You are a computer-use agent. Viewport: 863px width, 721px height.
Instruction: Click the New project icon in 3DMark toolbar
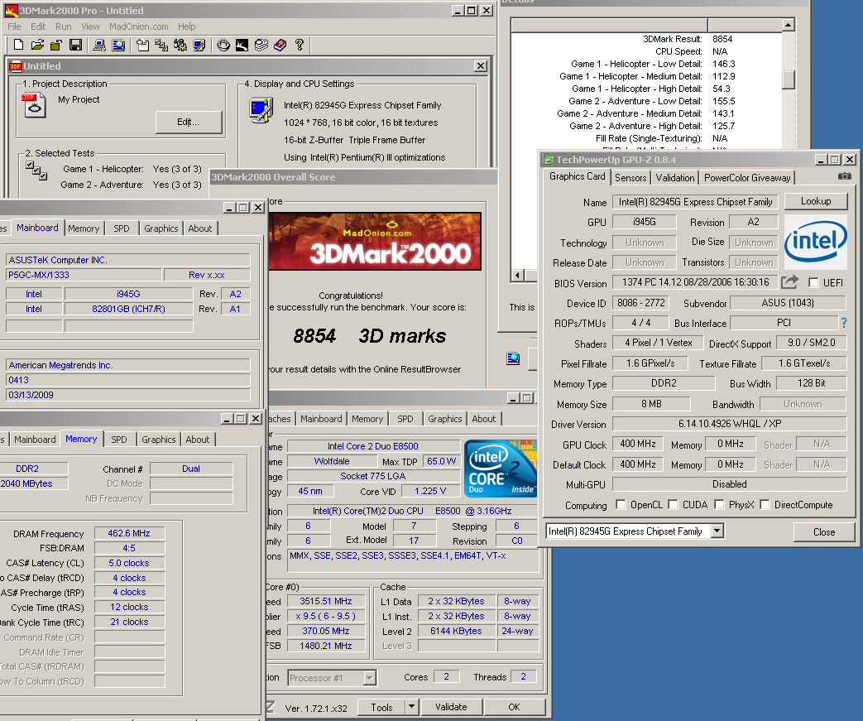point(18,45)
